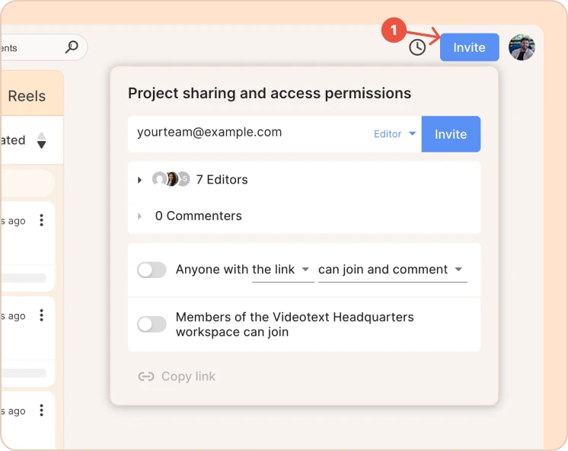Screen dimensions: 568x451
Task: Click the search magnifier icon
Action: click(x=72, y=46)
